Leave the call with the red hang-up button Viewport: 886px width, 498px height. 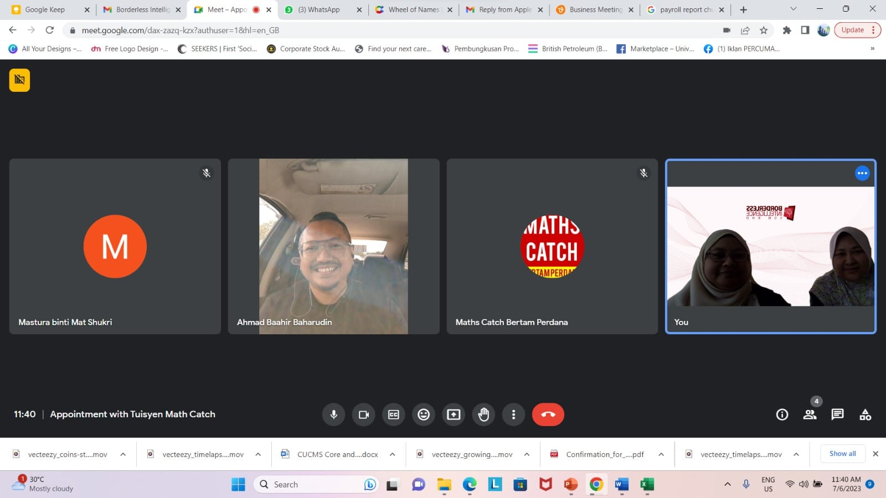click(548, 414)
